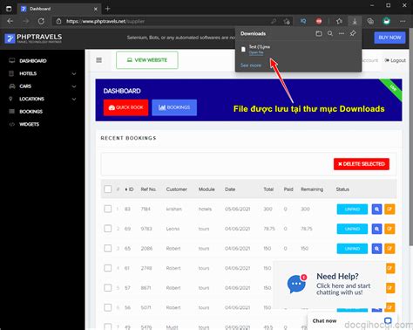Reload the page with refresh icon

click(x=41, y=21)
